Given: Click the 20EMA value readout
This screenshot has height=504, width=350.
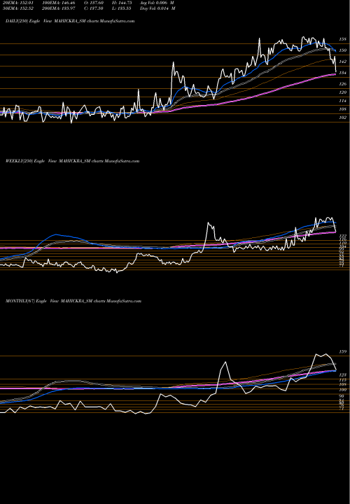Looking at the screenshot, I should pos(20,3).
